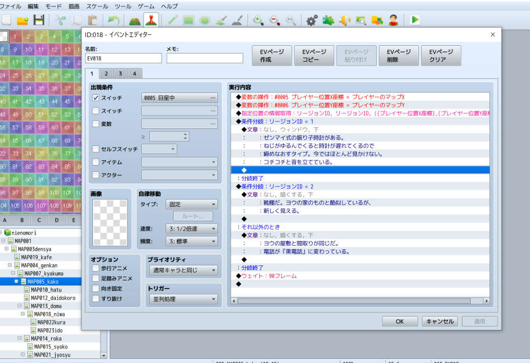The height and width of the screenshot is (363, 530).
Task: Switch to event page tab 2
Action: [106, 73]
